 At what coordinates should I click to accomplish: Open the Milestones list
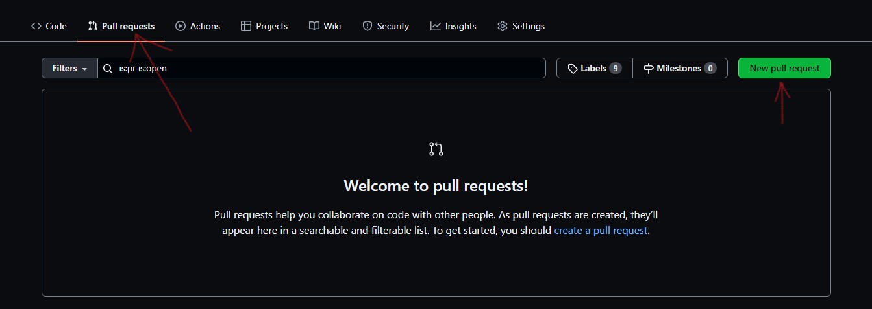680,68
